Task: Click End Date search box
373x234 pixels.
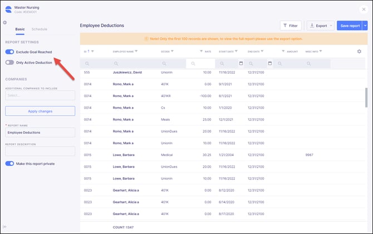Action: point(256,64)
